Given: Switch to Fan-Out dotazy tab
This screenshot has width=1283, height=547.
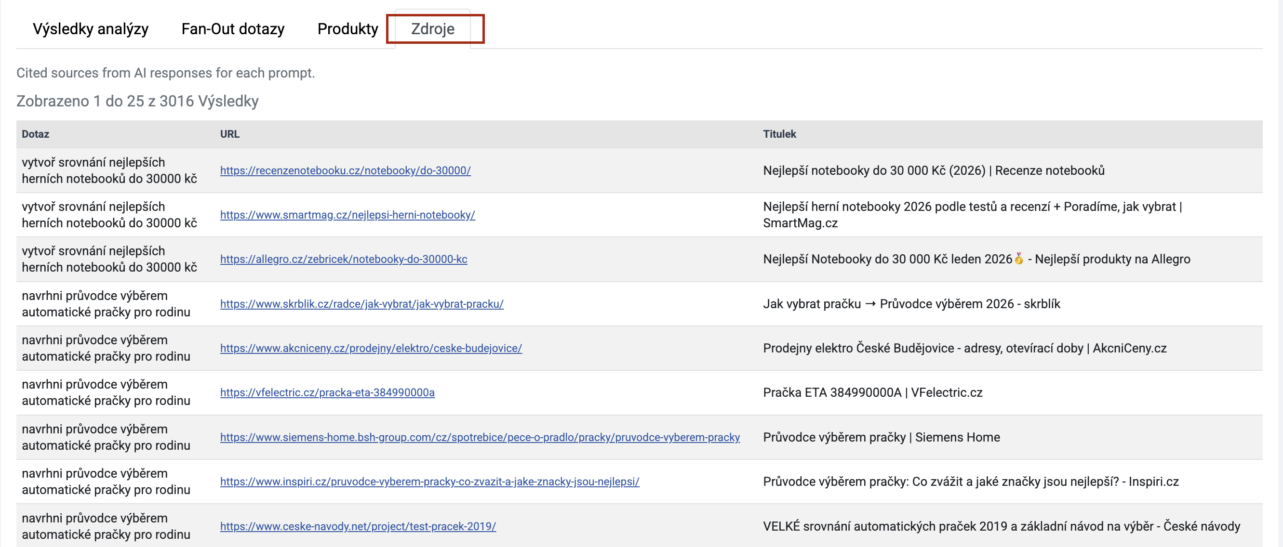Looking at the screenshot, I should pos(233,29).
